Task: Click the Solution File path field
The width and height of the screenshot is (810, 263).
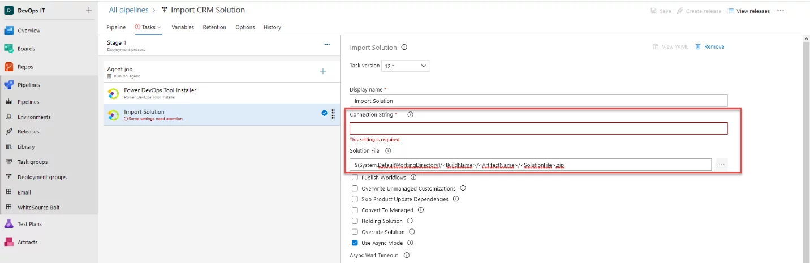Action: [x=531, y=165]
